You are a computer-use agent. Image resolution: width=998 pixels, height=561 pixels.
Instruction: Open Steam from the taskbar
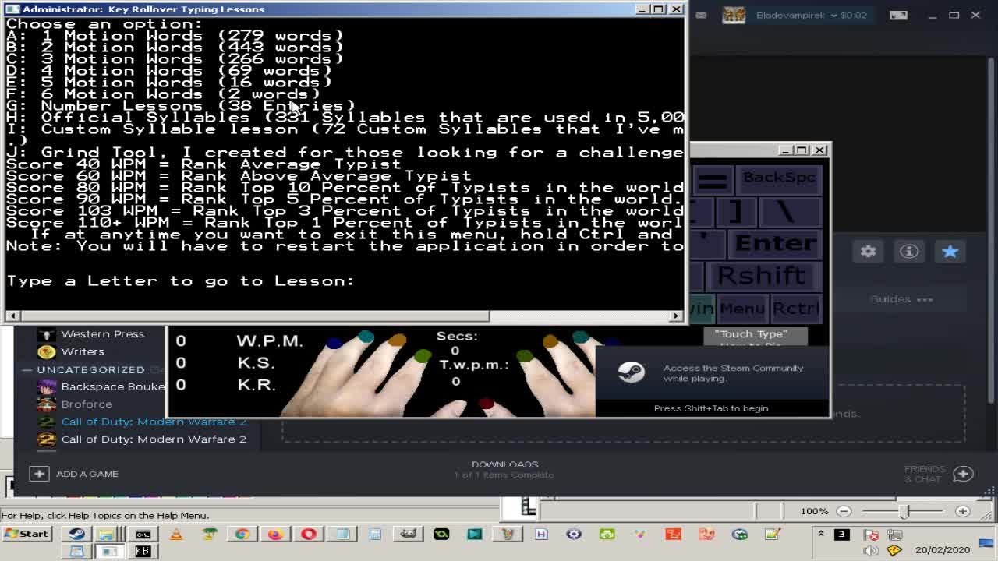76,534
